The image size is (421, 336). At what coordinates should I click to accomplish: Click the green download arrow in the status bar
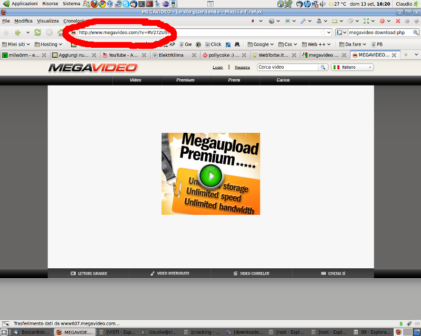[x=401, y=324]
